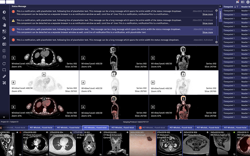
Task: Toggle the star on the 27Oct2018 003 Abdomen sagittal thumbnail
Action: tap(17, 132)
